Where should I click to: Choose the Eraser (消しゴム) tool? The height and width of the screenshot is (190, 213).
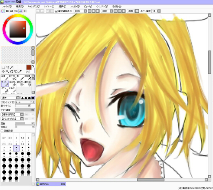[x=12, y=84]
